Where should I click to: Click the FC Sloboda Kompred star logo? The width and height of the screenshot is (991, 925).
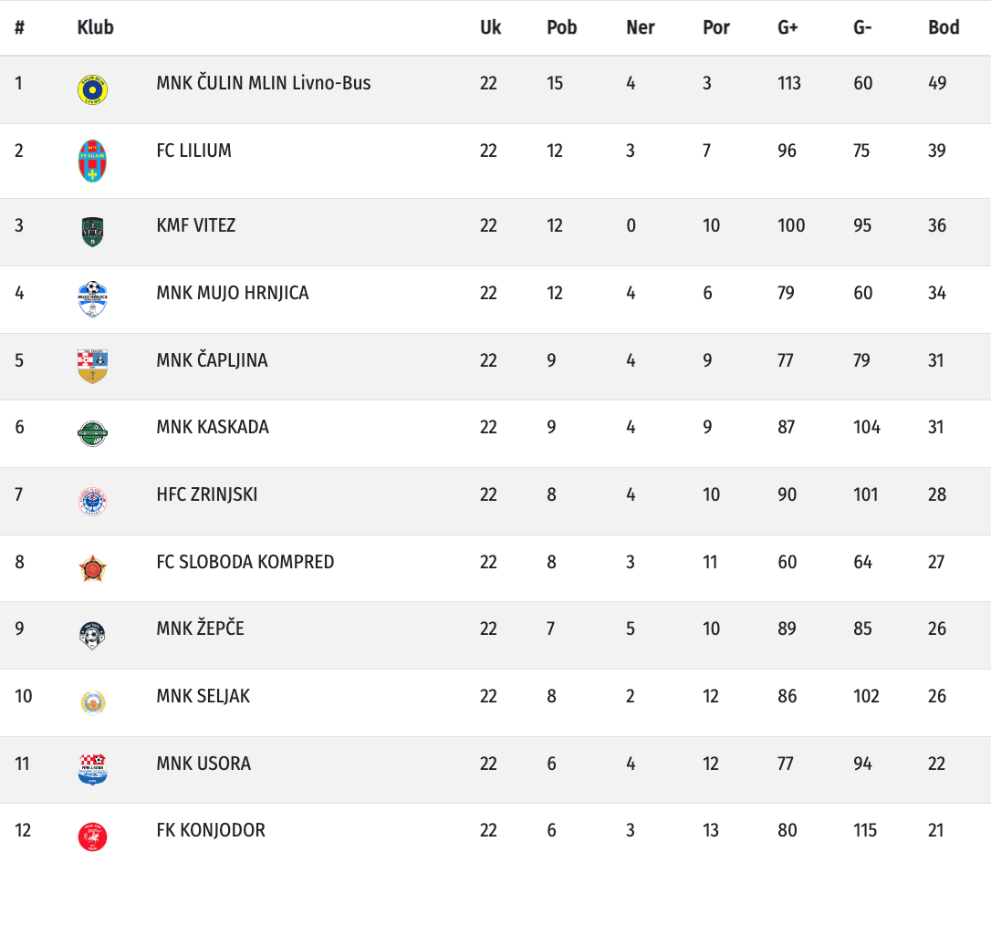click(92, 568)
